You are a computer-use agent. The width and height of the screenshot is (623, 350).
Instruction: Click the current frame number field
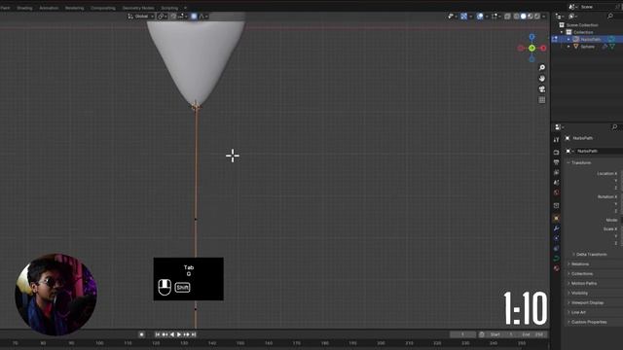(463, 334)
